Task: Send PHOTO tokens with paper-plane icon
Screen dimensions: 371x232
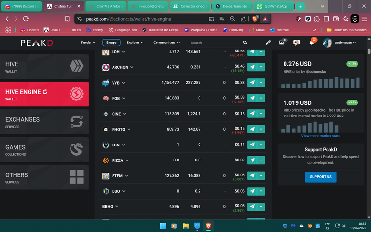Action: [252, 129]
